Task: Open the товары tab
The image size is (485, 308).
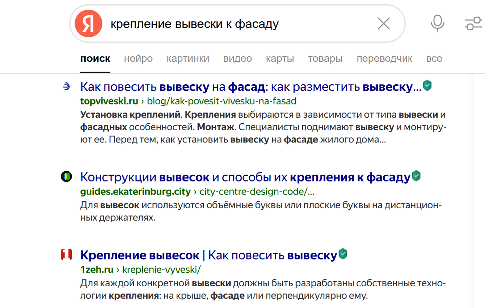Action: click(325, 59)
